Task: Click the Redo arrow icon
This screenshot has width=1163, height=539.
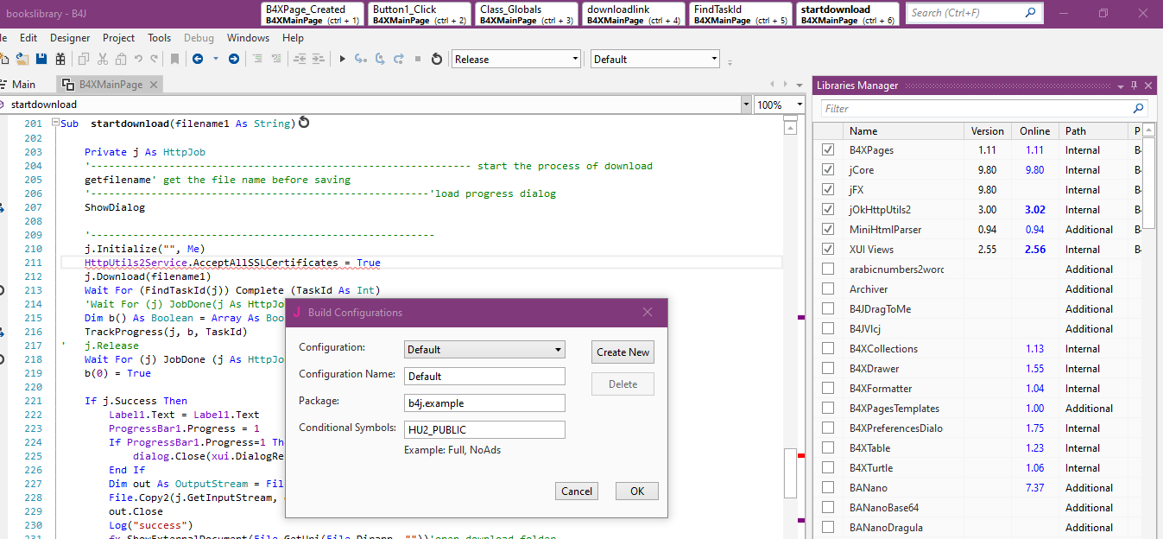Action: (154, 59)
